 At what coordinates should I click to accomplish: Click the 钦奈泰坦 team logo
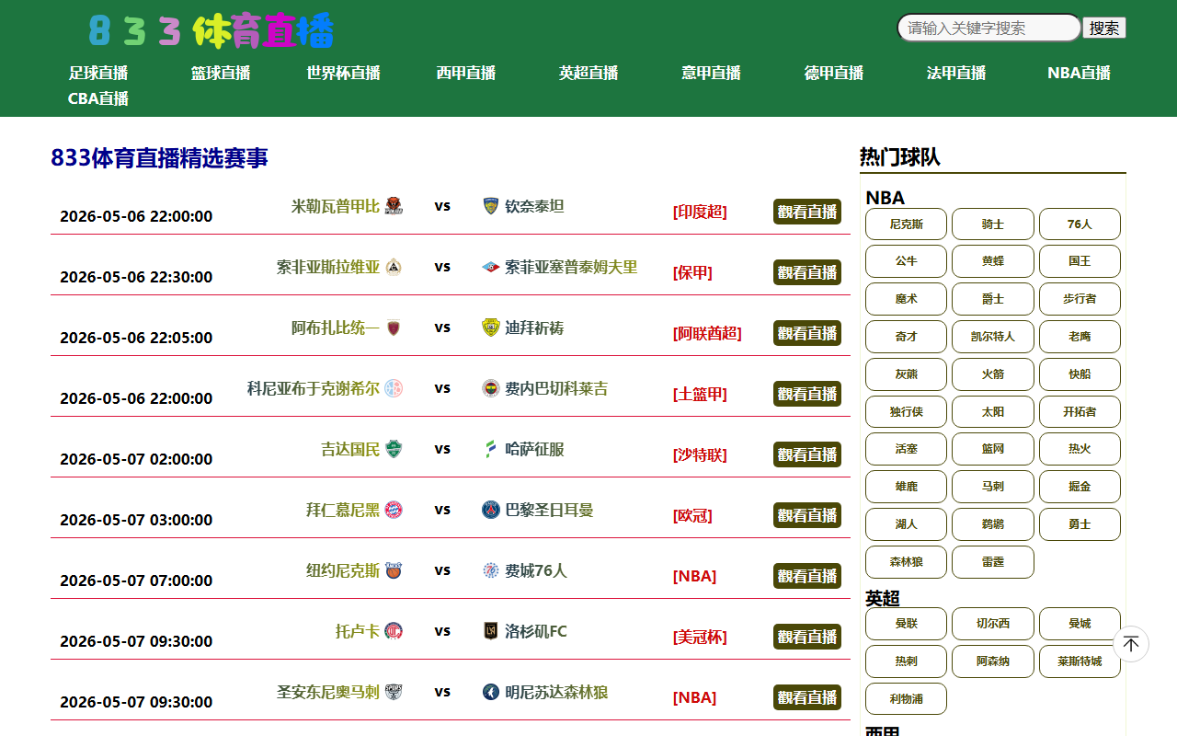491,206
